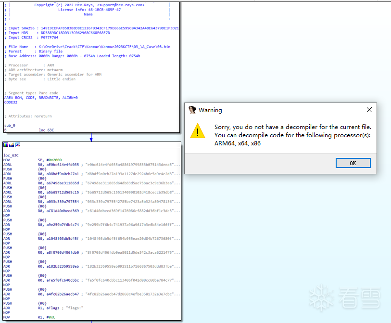Click string reference aC81d40dbeed369
The width and height of the screenshot is (391, 323).
pos(63,211)
